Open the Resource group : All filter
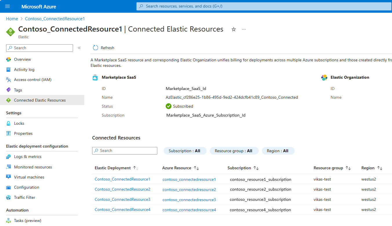 pyautogui.click(x=234, y=151)
